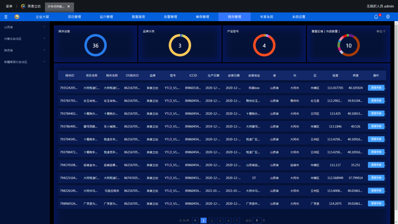Expand 陕西省 in the sidebar
Image resolution: width=398 pixels, height=224 pixels.
click(44, 50)
